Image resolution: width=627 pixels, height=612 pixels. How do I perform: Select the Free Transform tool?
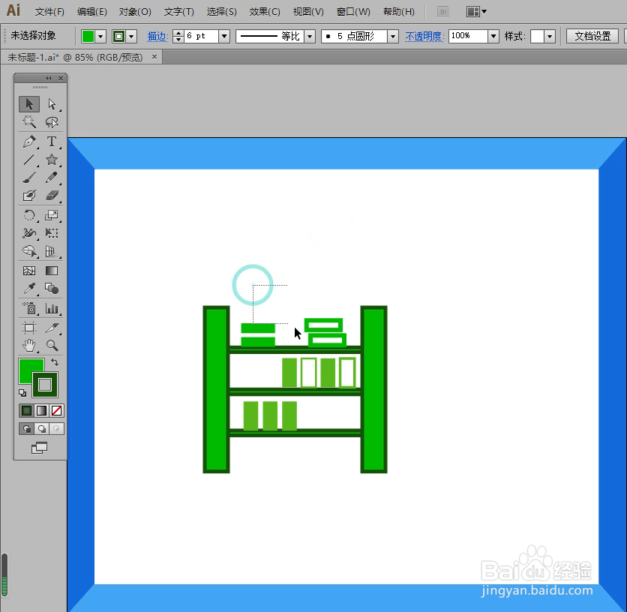[x=52, y=233]
